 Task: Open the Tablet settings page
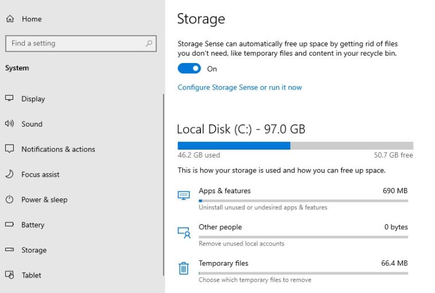(x=31, y=275)
